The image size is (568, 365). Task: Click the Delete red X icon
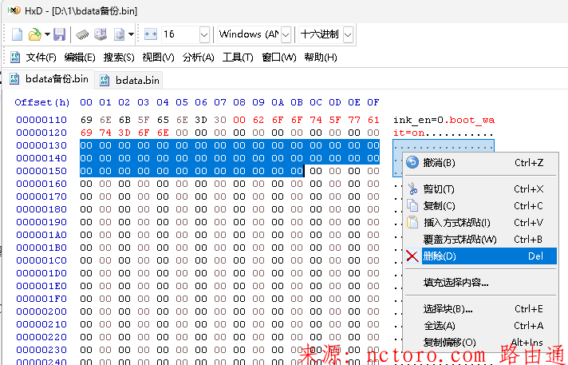pos(412,256)
